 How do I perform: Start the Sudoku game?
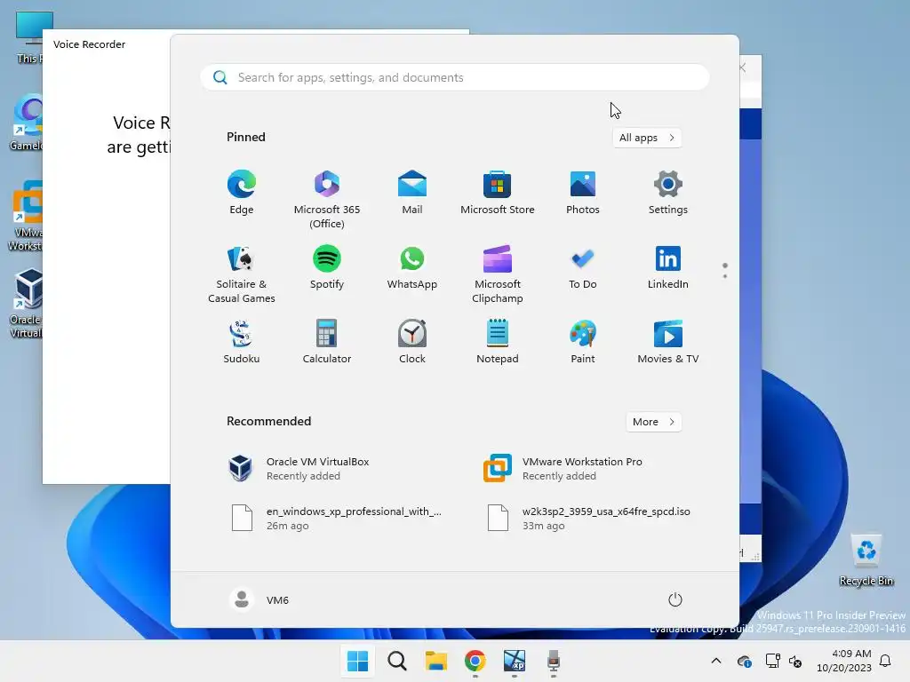(242, 342)
